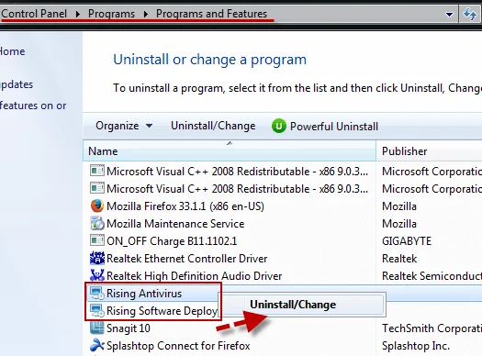Choose Uninstall/Change in the context menu
The height and width of the screenshot is (356, 482).
click(x=302, y=305)
